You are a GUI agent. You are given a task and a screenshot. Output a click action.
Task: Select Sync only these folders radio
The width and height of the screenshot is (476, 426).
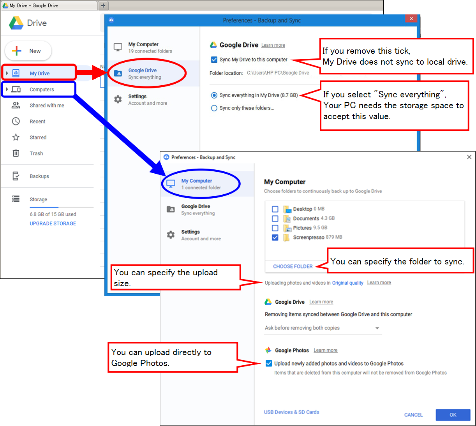[214, 108]
